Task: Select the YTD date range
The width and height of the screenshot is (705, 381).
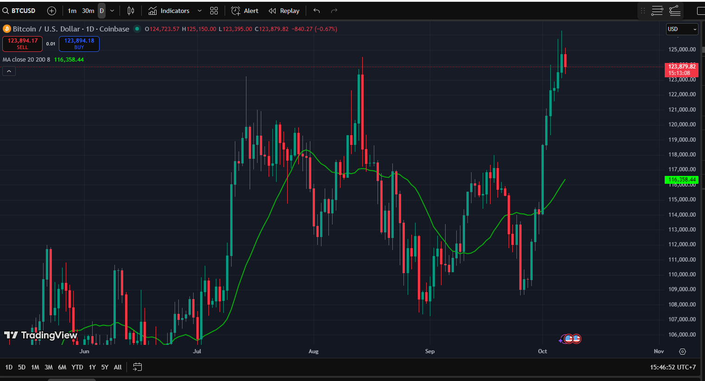Action: (x=77, y=367)
